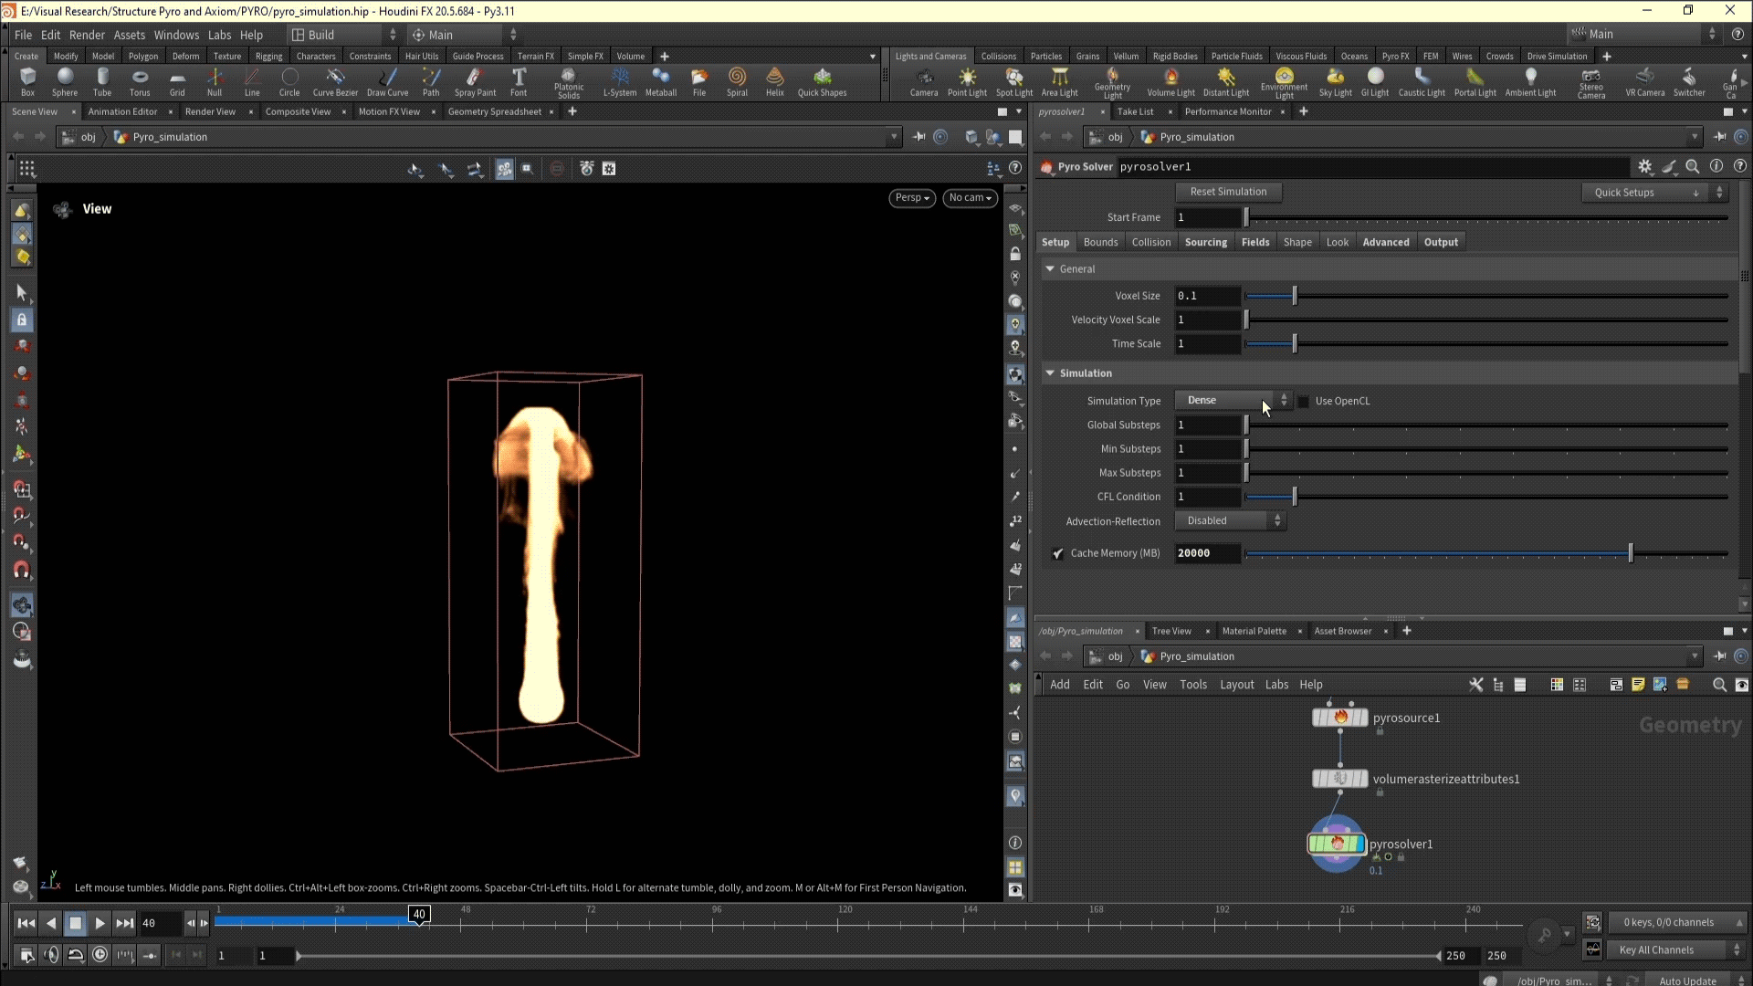The height and width of the screenshot is (986, 1753).
Task: Click the Voxel Size slider handle
Action: pos(1294,296)
